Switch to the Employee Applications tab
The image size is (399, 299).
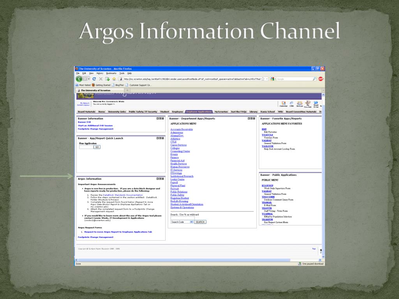[x=199, y=112]
